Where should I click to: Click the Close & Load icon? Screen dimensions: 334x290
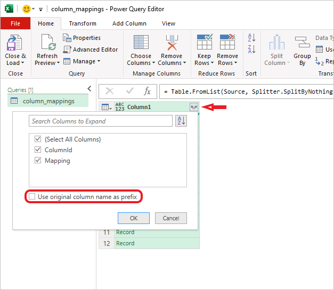pos(14,43)
